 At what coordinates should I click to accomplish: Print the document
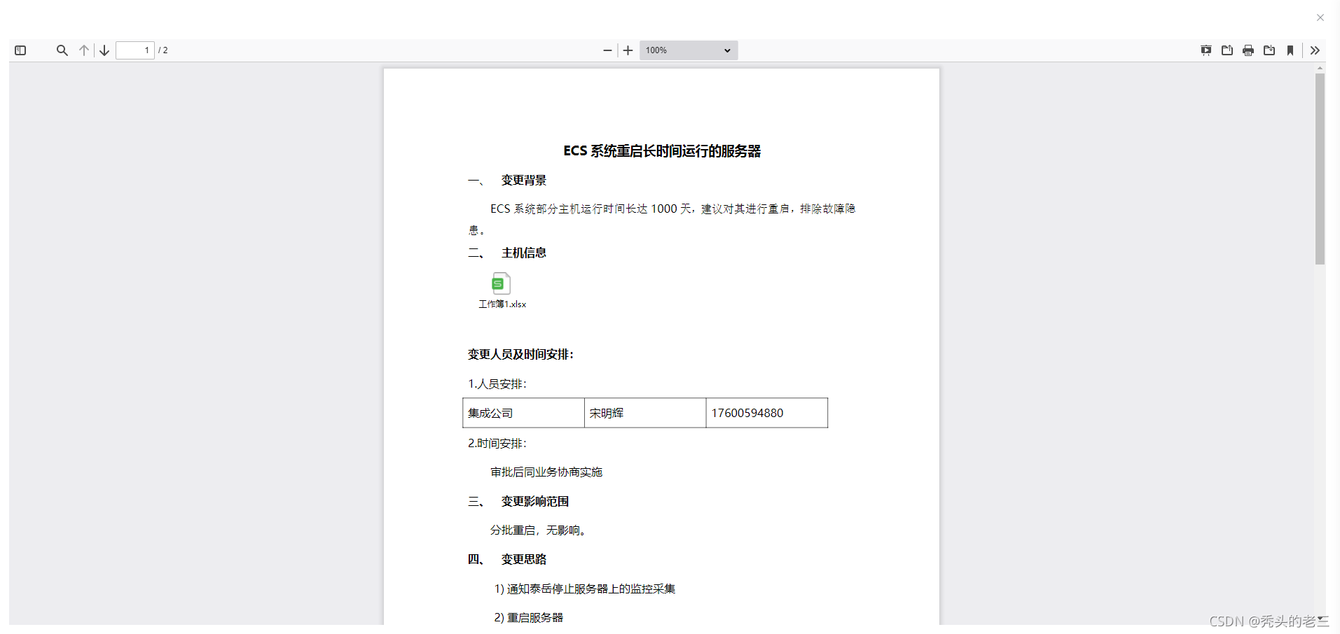pyautogui.click(x=1248, y=50)
